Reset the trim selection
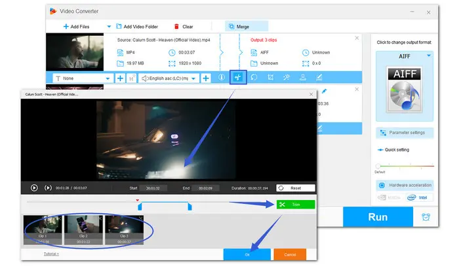The height and width of the screenshot is (266, 459). [296, 188]
